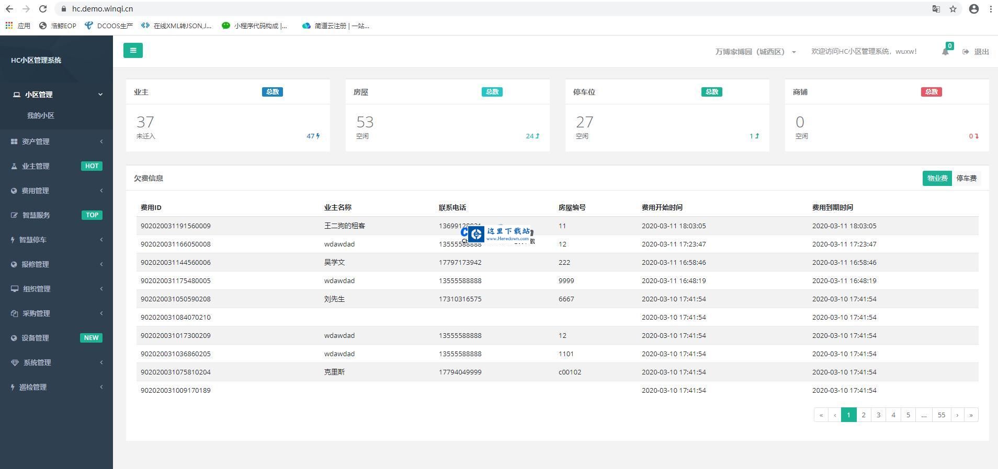998x469 pixels.
Task: Open the 简道云注册 bookmark
Action: [336, 26]
